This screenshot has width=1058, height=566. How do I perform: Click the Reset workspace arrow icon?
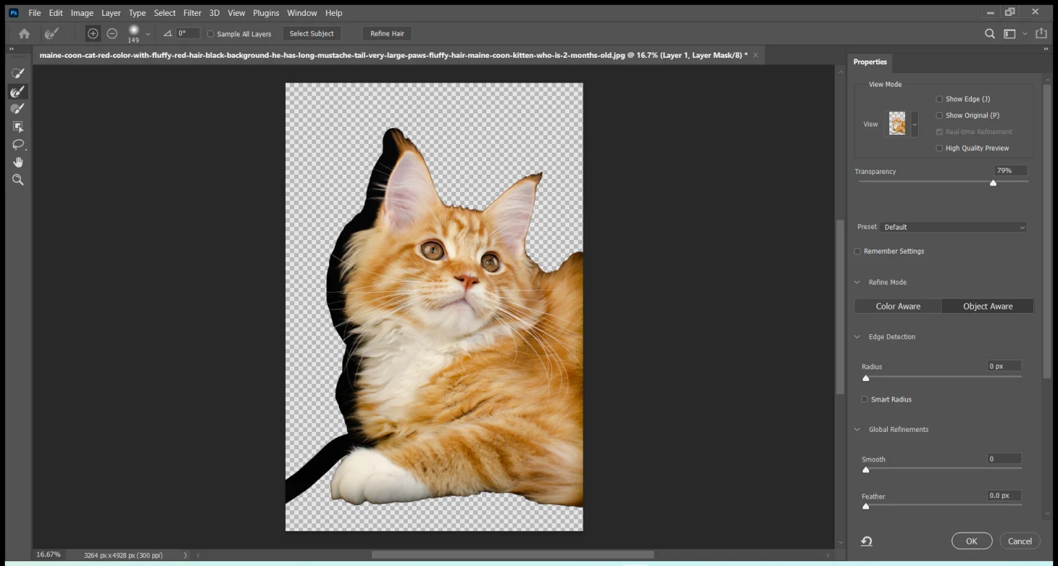(x=867, y=541)
